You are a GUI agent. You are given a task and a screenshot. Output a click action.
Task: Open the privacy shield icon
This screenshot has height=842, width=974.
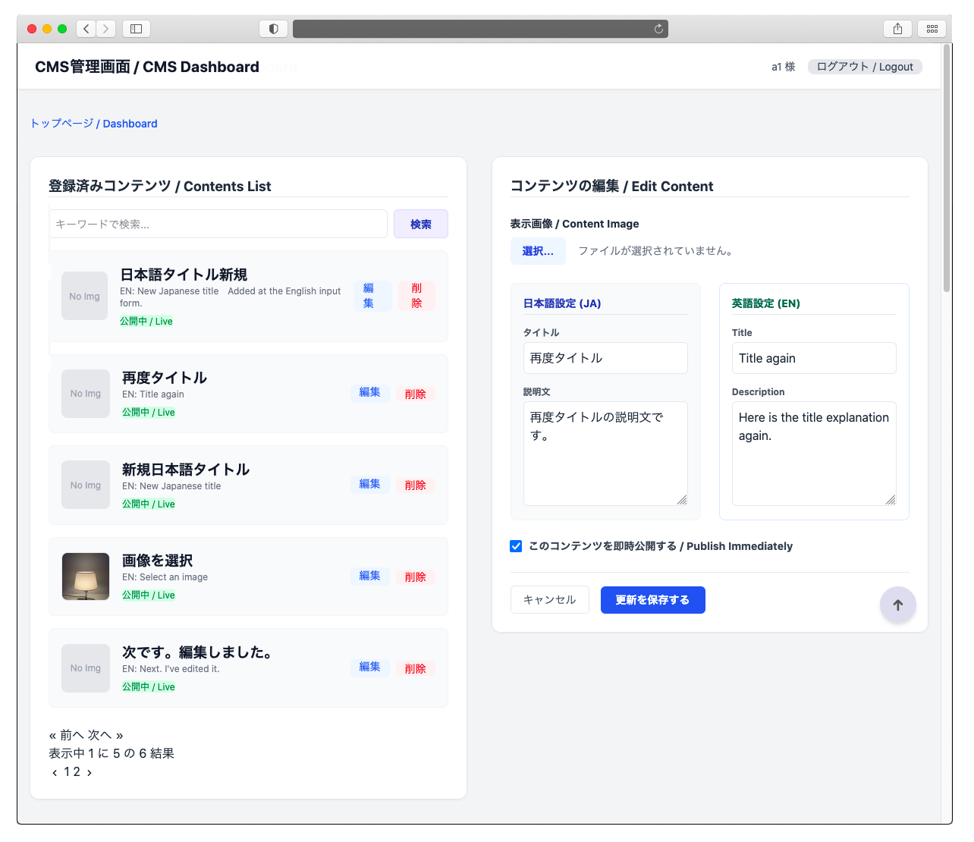click(273, 29)
